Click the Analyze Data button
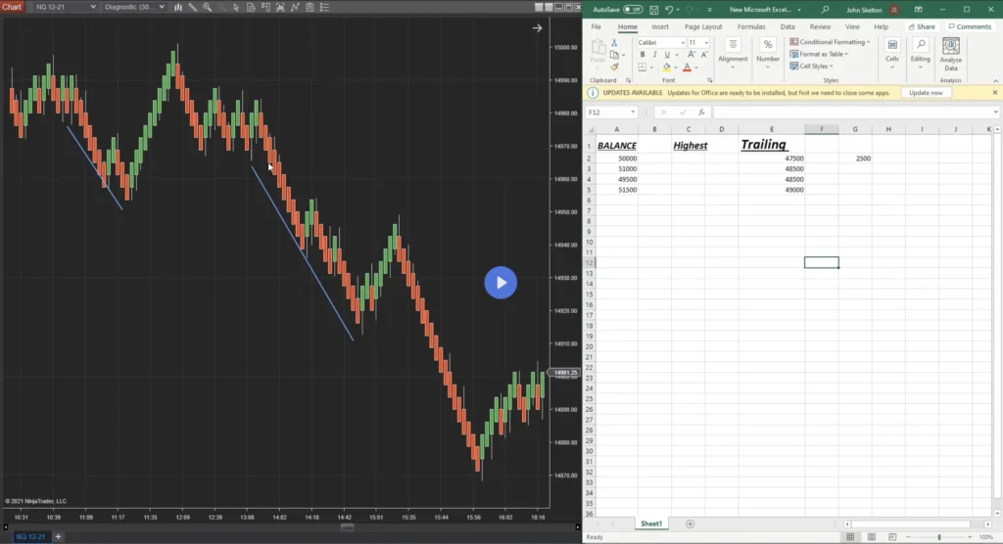Viewport: 1003px width, 544px height. [951, 55]
